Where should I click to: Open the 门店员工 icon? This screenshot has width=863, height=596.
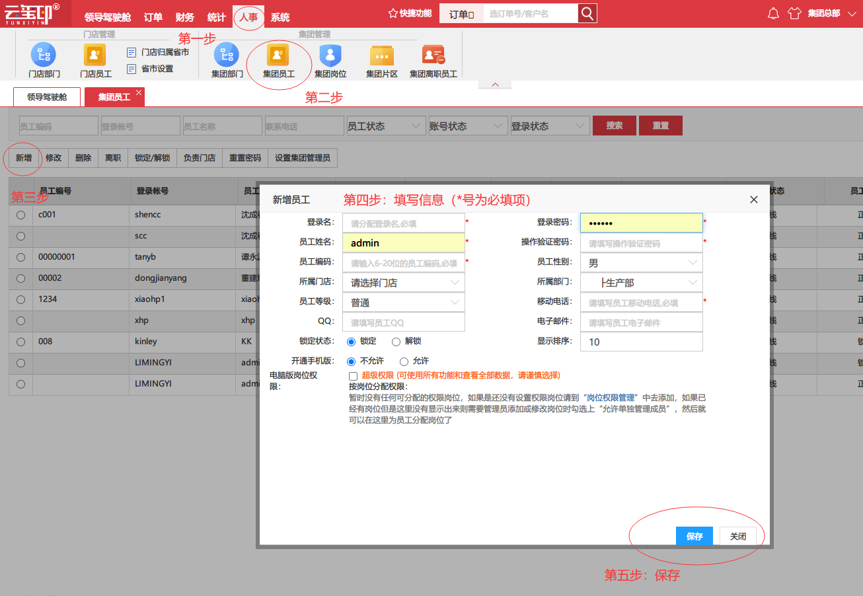pos(95,54)
